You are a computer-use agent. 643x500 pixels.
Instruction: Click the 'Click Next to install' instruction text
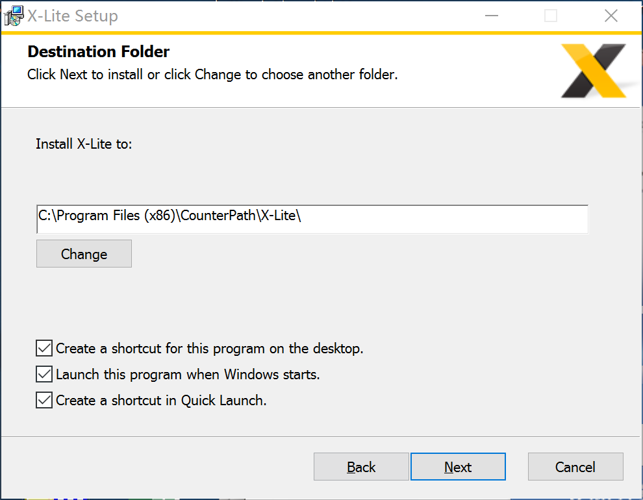85,75
